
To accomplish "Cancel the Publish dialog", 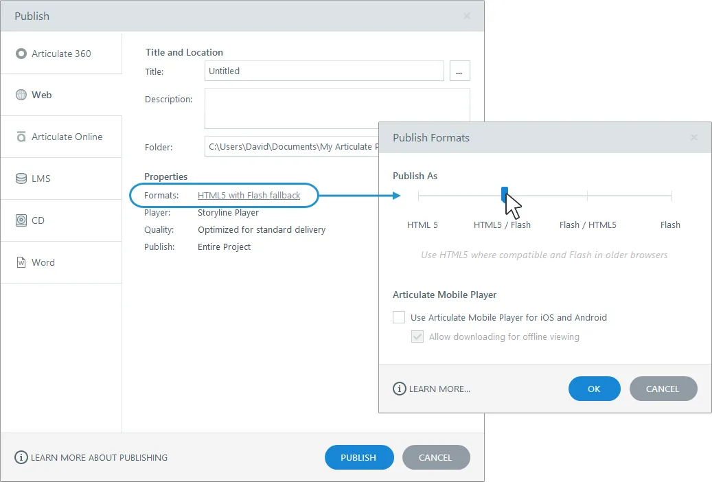I will [435, 457].
